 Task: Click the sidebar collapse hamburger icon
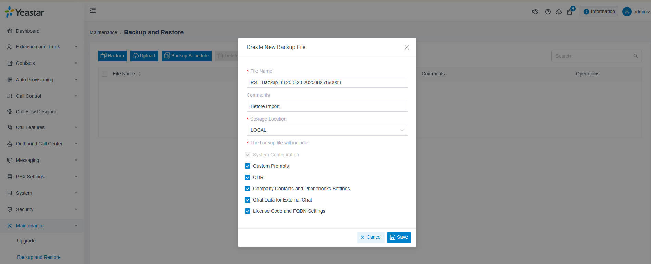tap(93, 10)
